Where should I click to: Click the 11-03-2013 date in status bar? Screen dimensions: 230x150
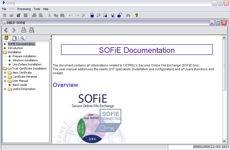220,147
